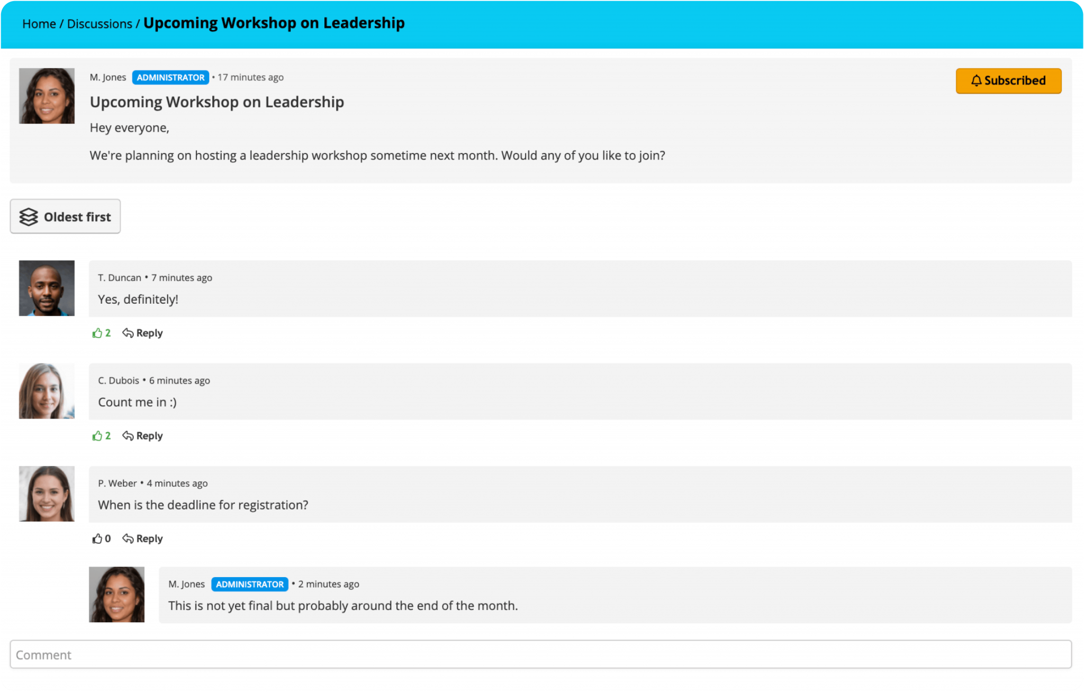The image size is (1084, 692).
Task: Like P. Weber's registration question
Action: (x=97, y=539)
